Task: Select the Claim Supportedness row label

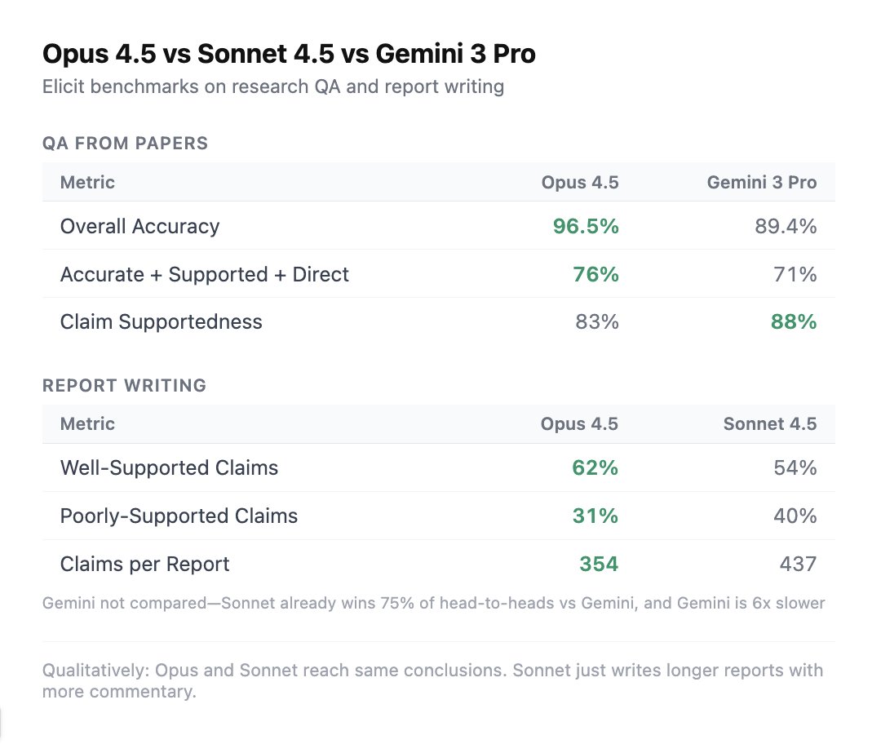Action: tap(161, 321)
